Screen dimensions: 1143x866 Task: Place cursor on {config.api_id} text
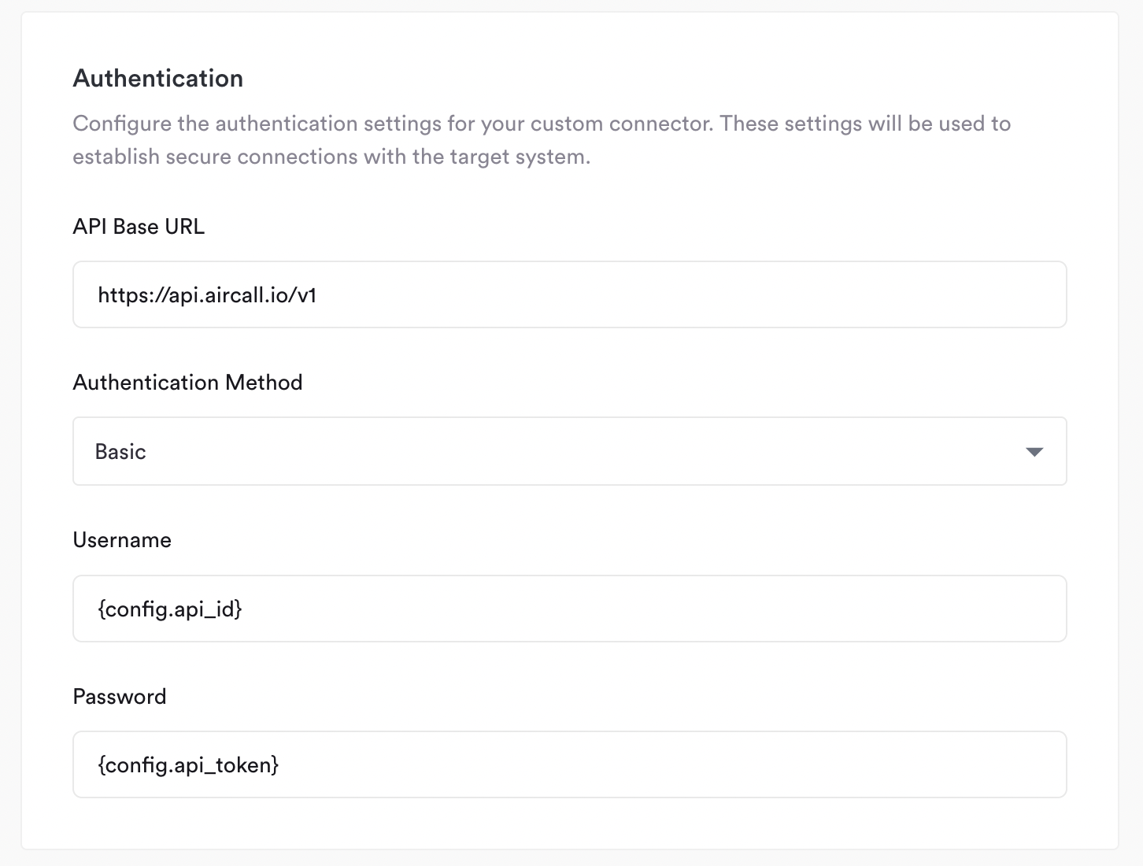[170, 609]
